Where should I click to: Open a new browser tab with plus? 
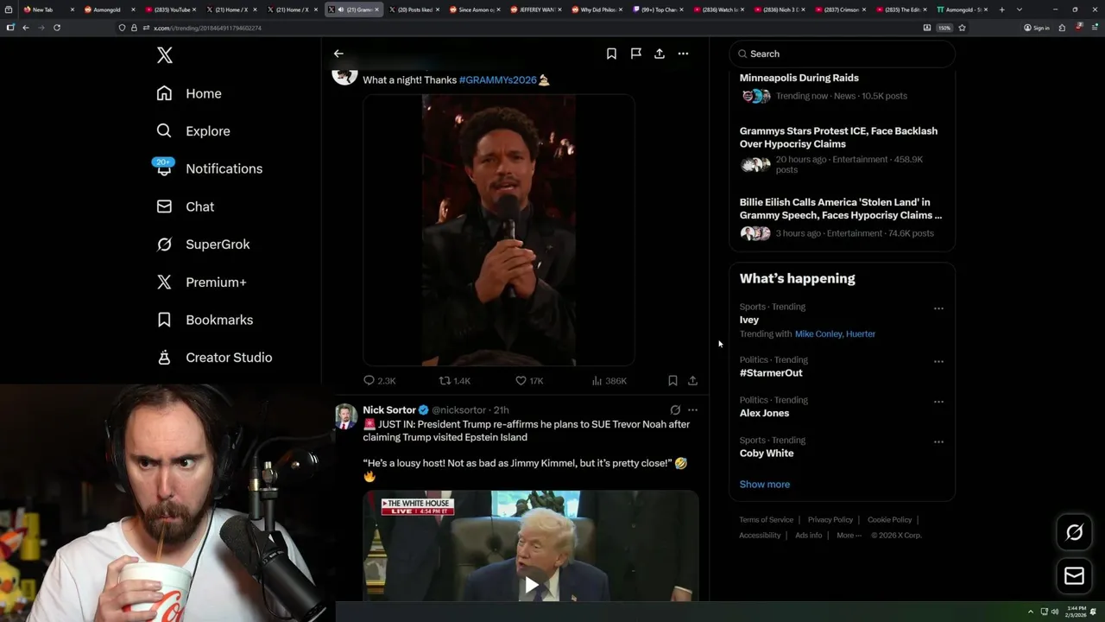tap(1001, 10)
